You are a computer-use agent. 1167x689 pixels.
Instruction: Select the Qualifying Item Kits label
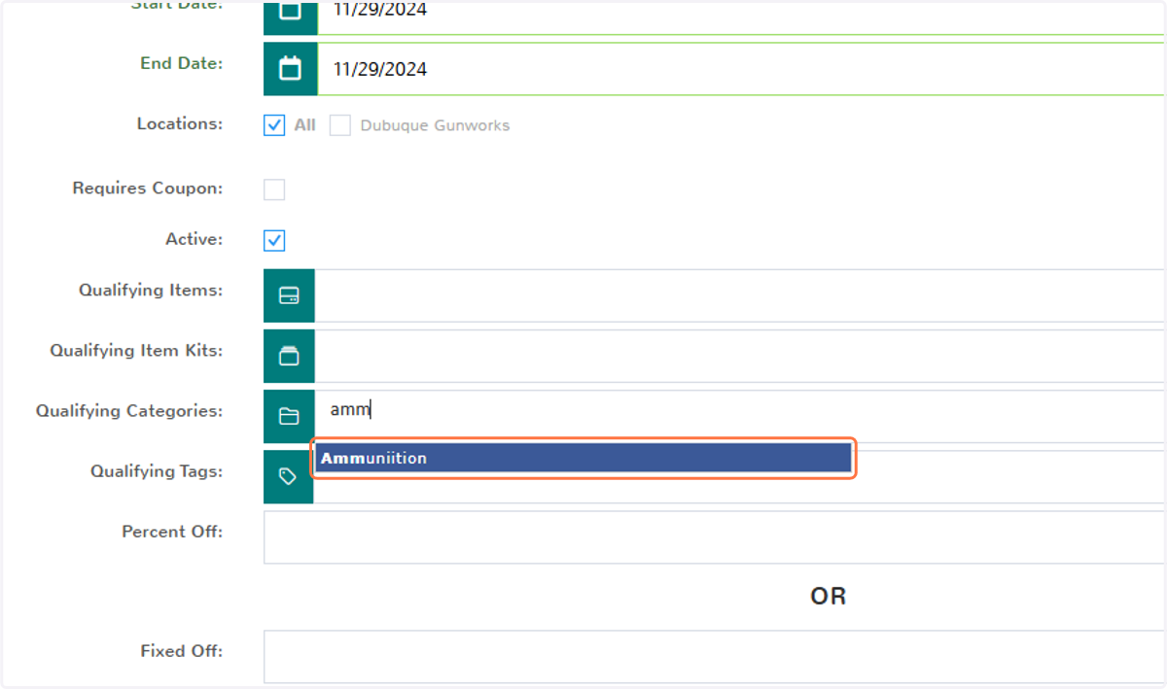point(136,350)
